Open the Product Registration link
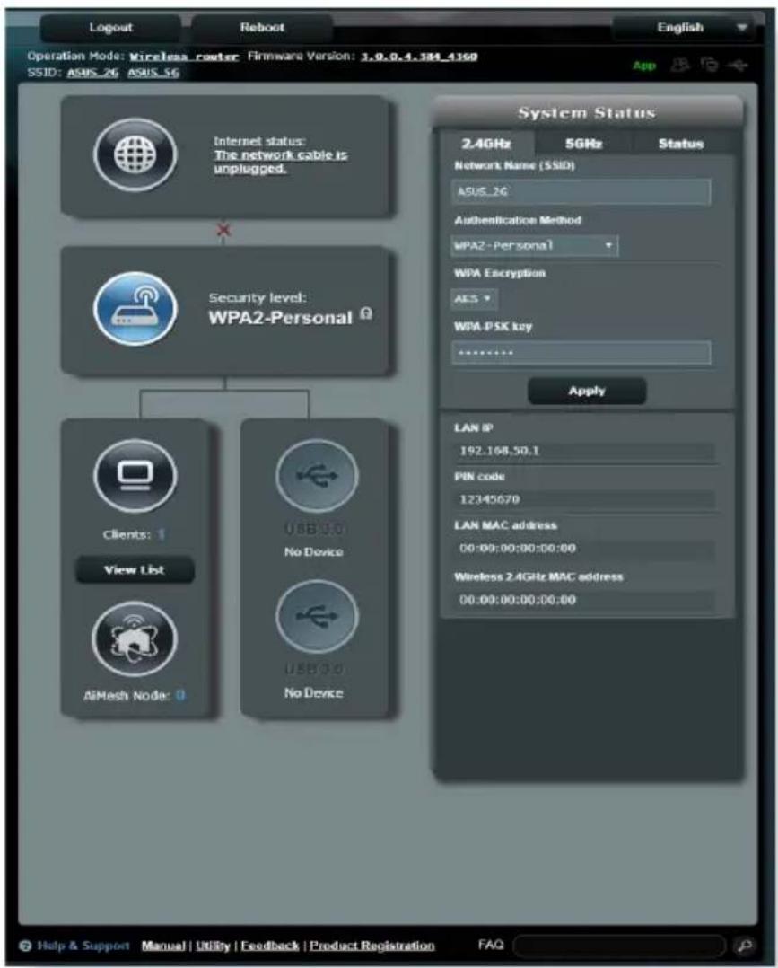 pyautogui.click(x=372, y=946)
